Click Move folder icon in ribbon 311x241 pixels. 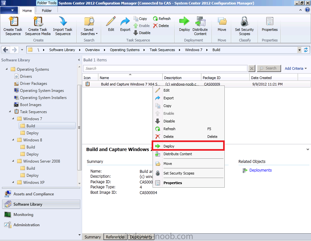[222, 22]
